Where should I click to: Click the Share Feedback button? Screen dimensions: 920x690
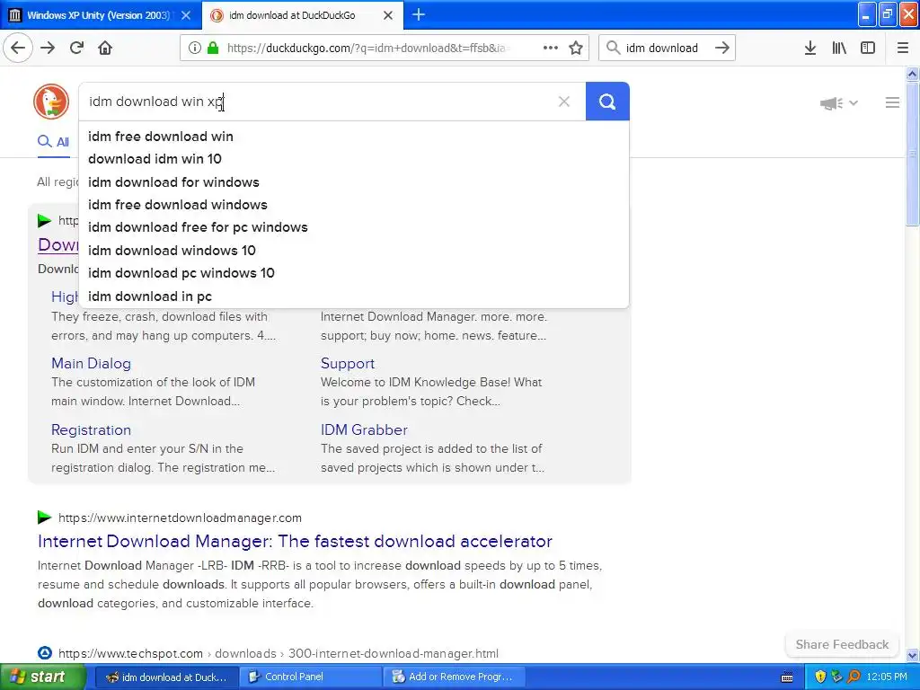(x=842, y=644)
